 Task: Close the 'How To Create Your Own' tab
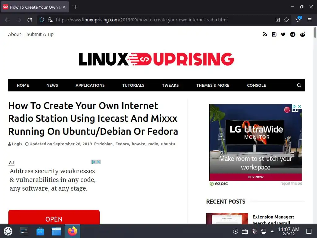tap(64, 7)
